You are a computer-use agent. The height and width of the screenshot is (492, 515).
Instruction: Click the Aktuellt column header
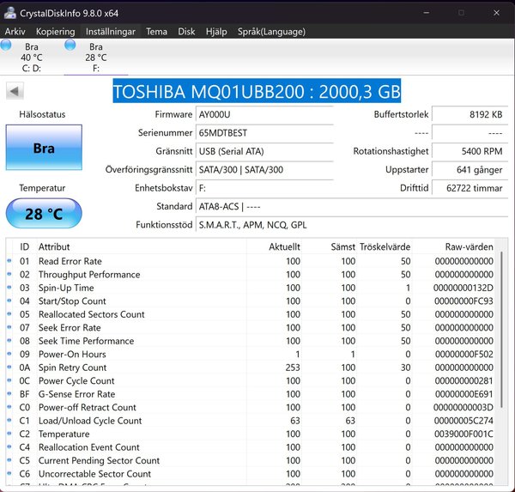[284, 246]
